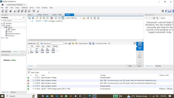Expand the sys schema
174x98 pixels.
(x=2, y=38)
